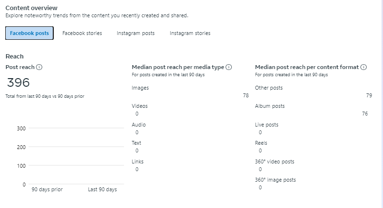Viewport: 383px width, 208px height.
Task: Go to the Instagram stories tab
Action: click(190, 33)
